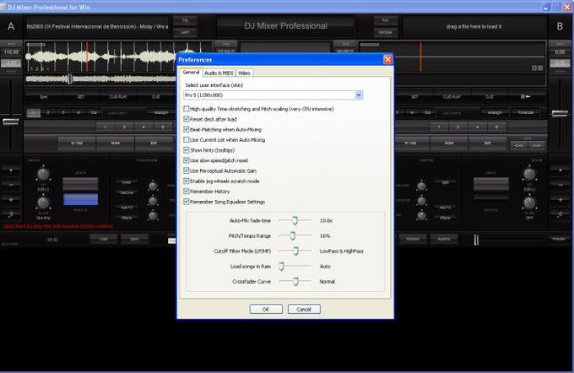Click deck B plus side button
The height and width of the screenshot is (373, 574).
(x=560, y=200)
